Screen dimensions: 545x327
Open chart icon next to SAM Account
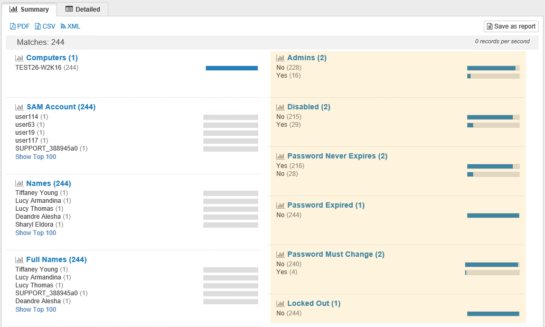(x=19, y=107)
